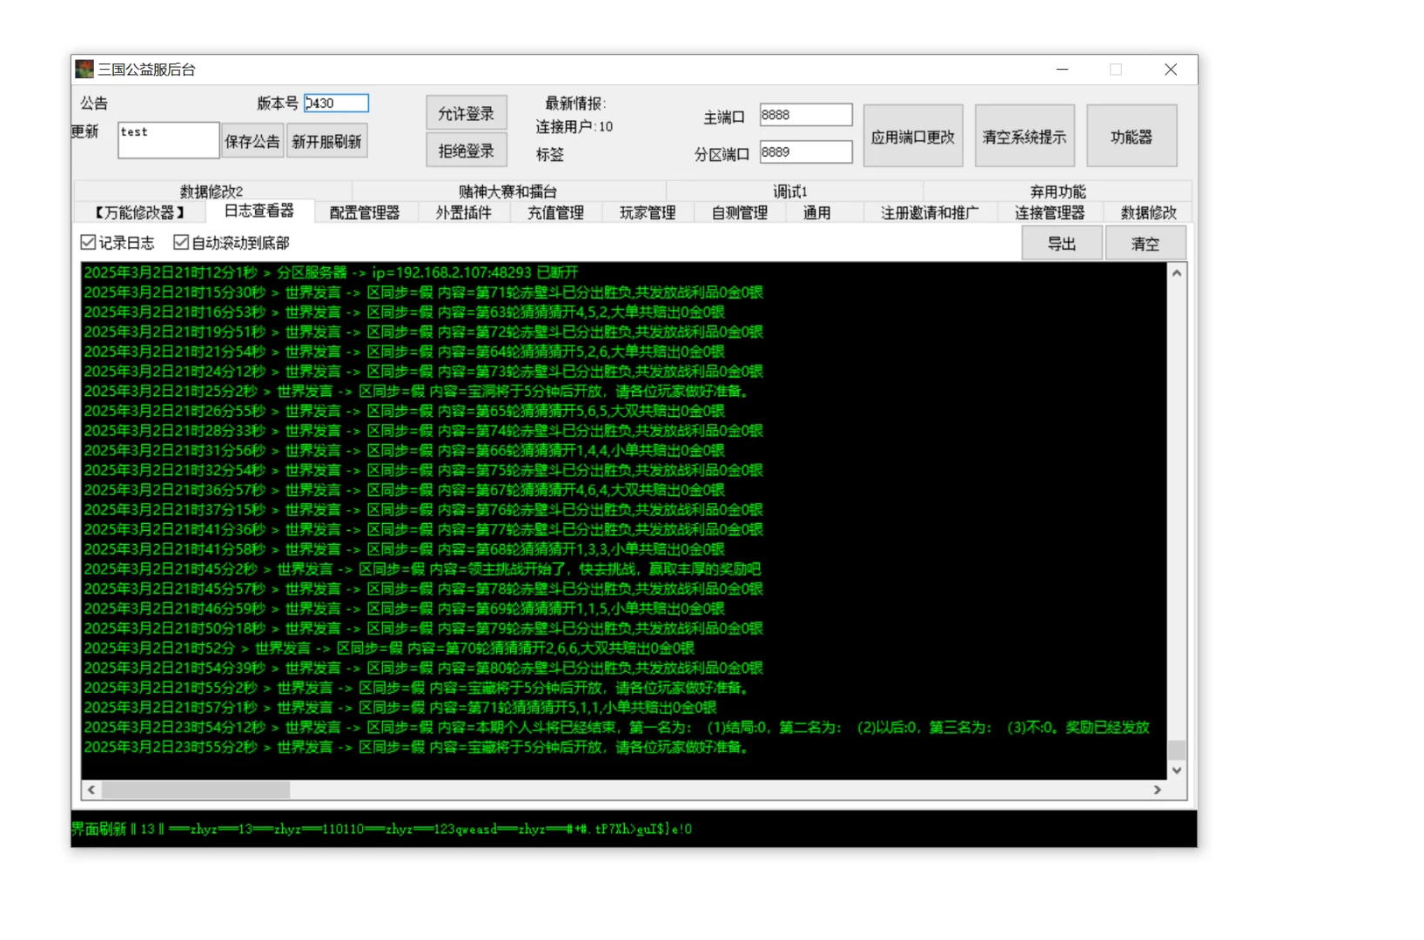
Task: Open the 功能器 button
Action: click(x=1132, y=136)
